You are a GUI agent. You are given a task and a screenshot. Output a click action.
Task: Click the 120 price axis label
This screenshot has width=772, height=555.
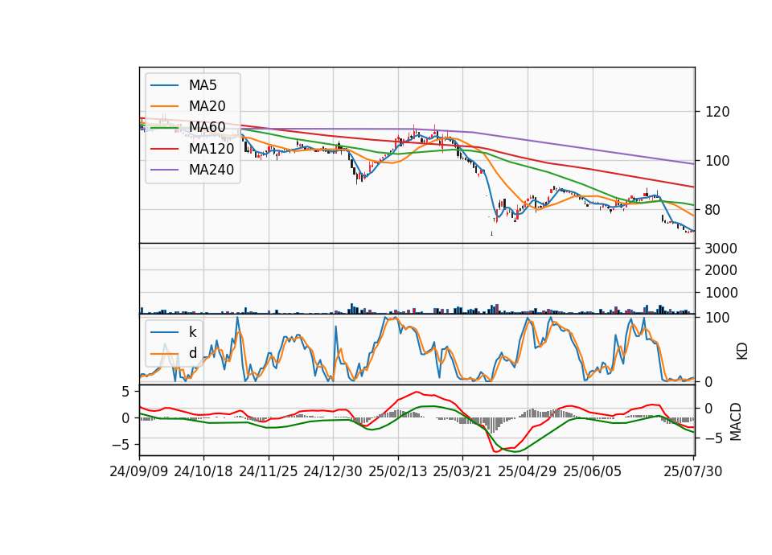pos(717,112)
